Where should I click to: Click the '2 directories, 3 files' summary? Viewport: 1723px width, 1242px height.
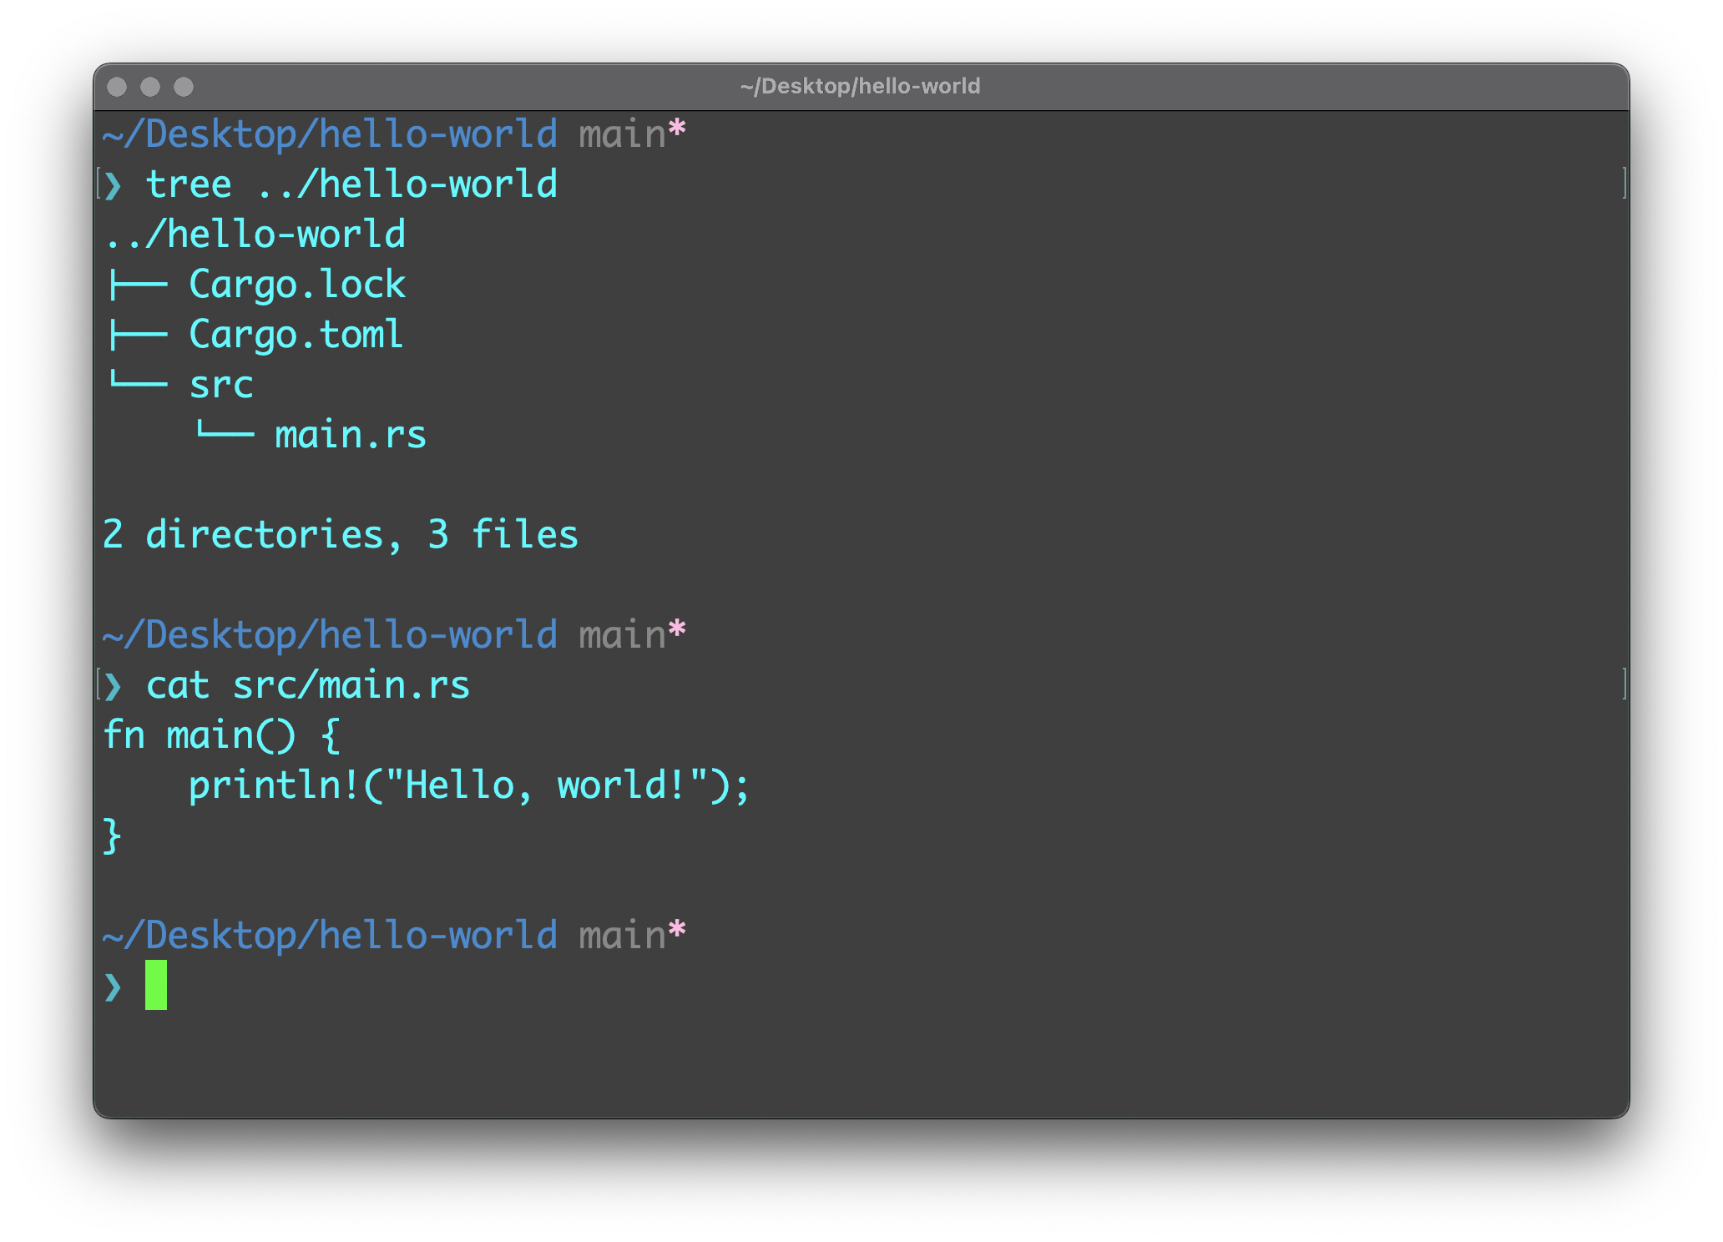340,535
